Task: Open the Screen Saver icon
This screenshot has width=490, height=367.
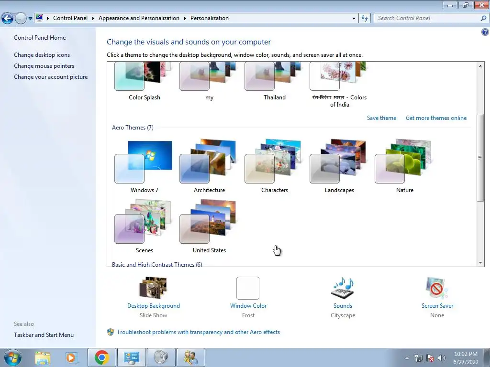Action: [437, 288]
